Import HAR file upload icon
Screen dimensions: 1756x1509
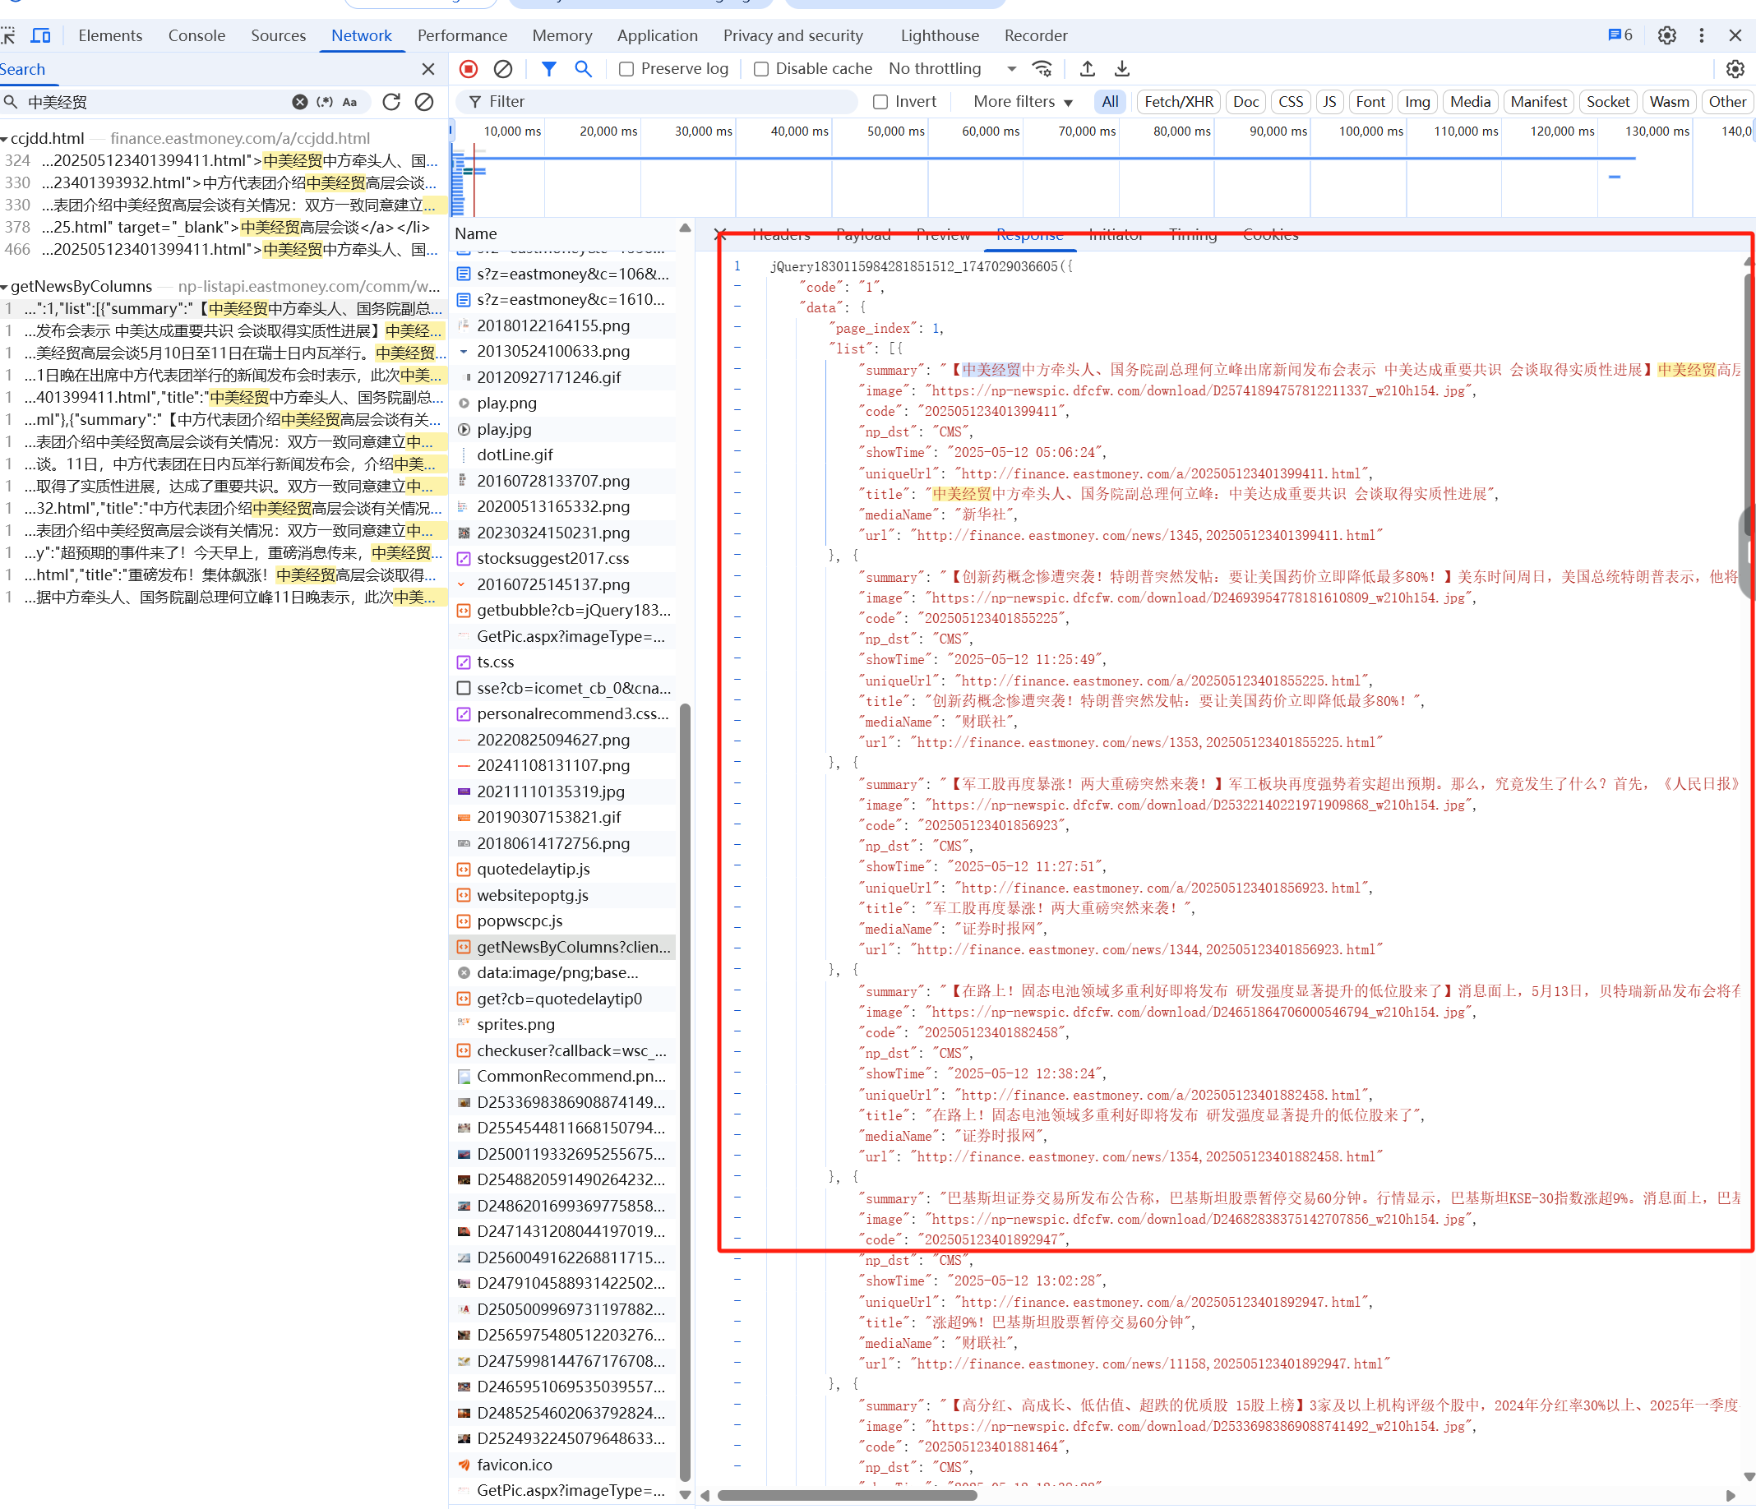pyautogui.click(x=1088, y=69)
